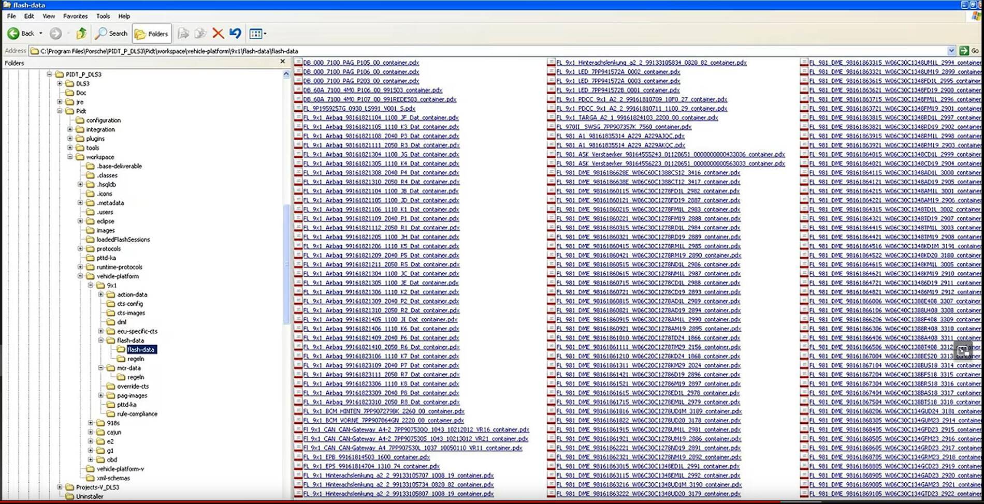Select FL_9x1_TARGA_A2_1 container file
This screenshot has height=504, width=984.
coord(637,118)
